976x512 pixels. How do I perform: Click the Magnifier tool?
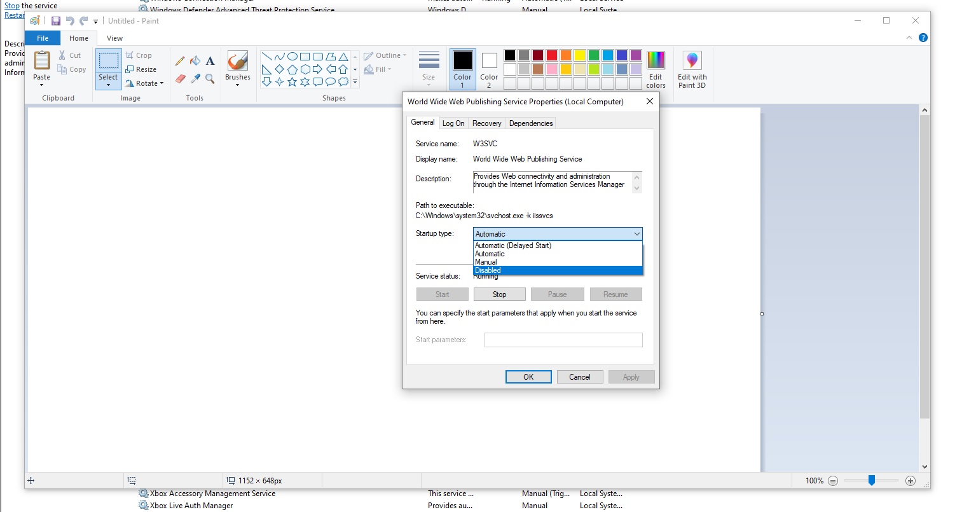[x=210, y=79]
